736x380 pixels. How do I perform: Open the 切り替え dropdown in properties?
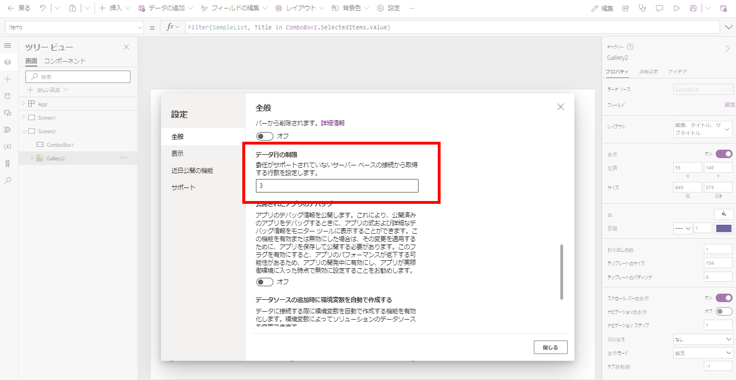(x=703, y=338)
